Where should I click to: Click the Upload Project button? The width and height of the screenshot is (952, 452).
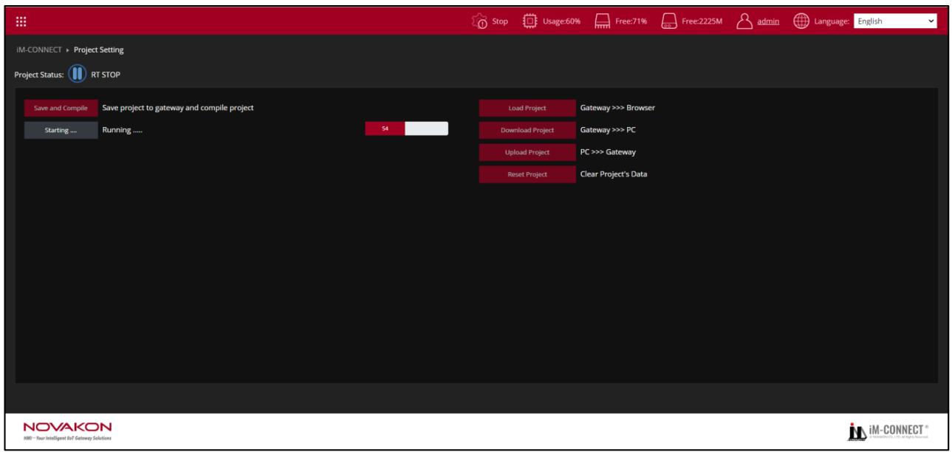(527, 152)
